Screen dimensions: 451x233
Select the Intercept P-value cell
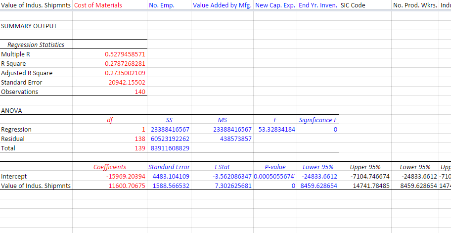(275, 176)
